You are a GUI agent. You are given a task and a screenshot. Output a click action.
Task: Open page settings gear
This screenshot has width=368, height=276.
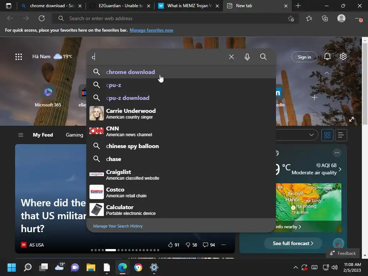343,56
